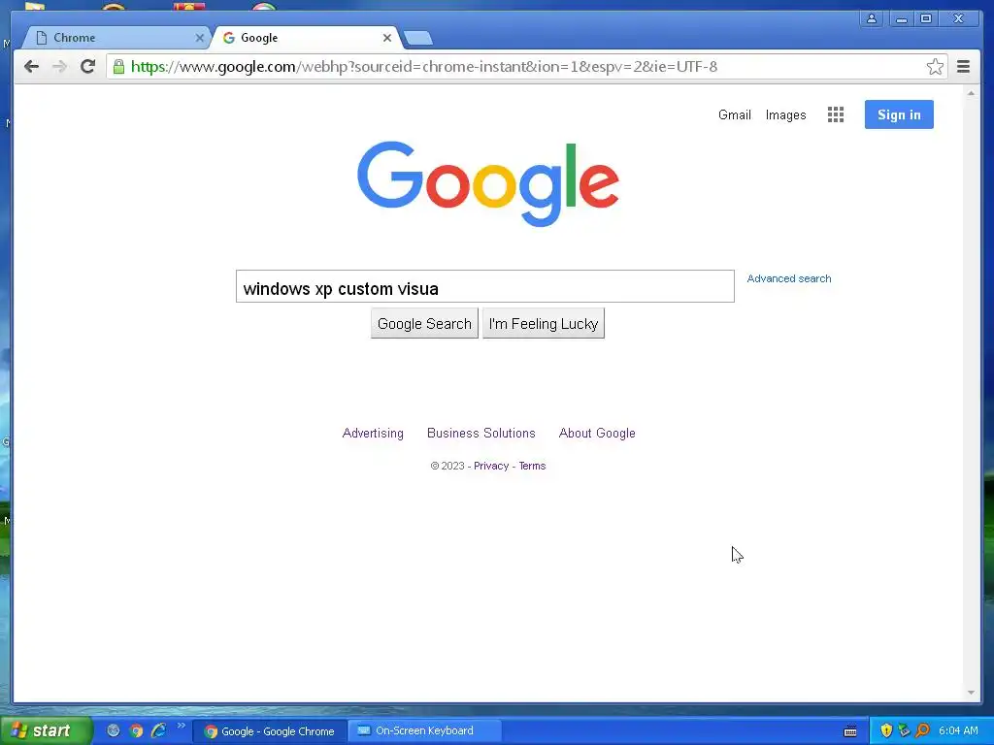The width and height of the screenshot is (994, 745).
Task: Reload the current page
Action: point(87,67)
